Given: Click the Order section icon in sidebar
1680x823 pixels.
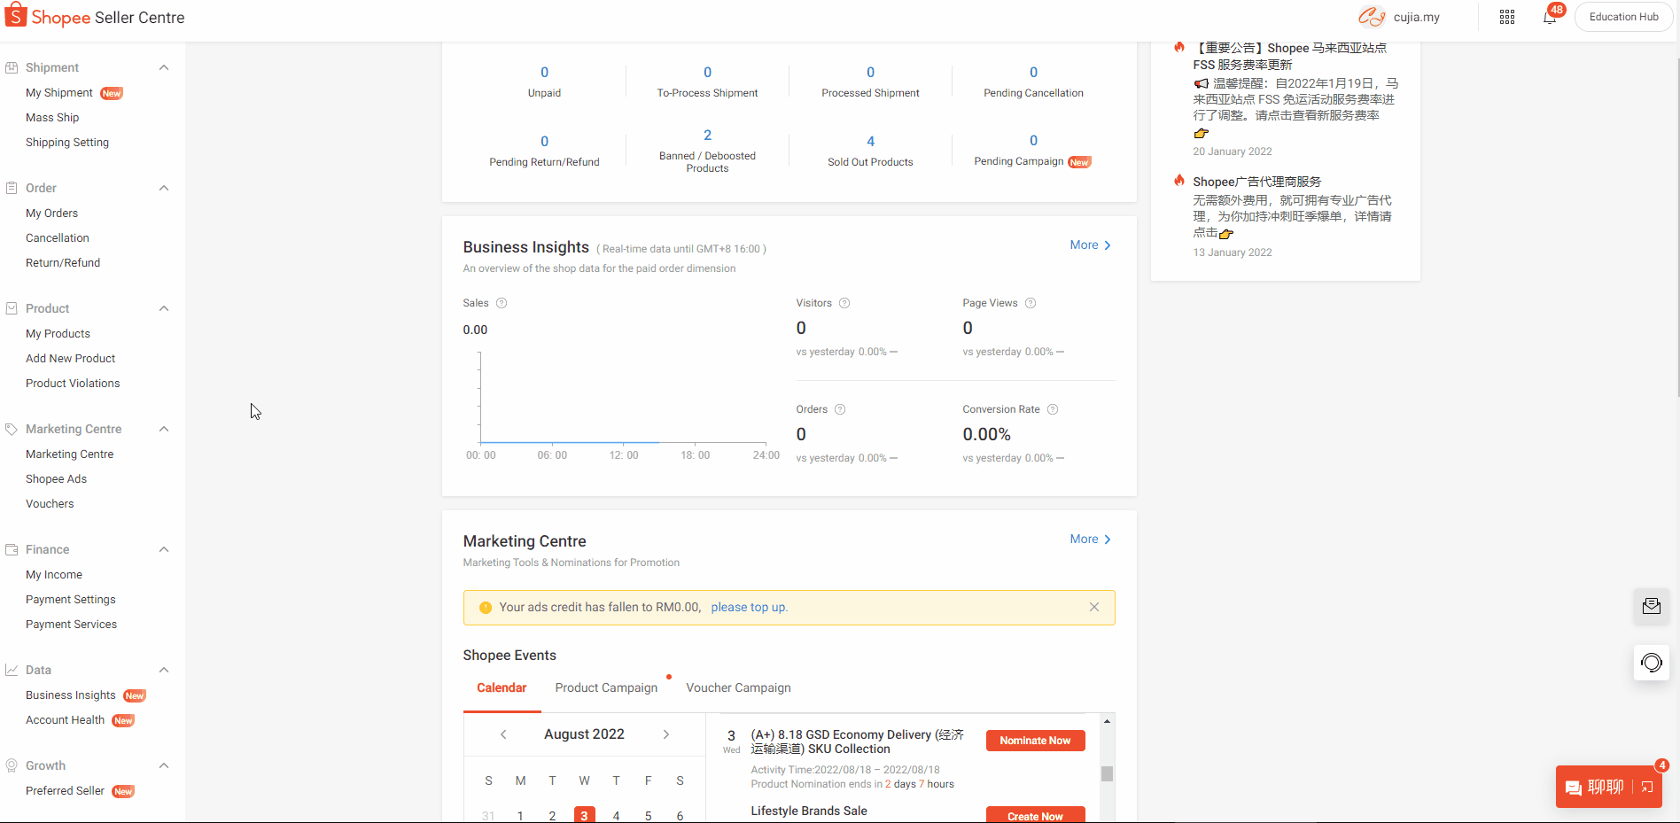Looking at the screenshot, I should tap(12, 188).
